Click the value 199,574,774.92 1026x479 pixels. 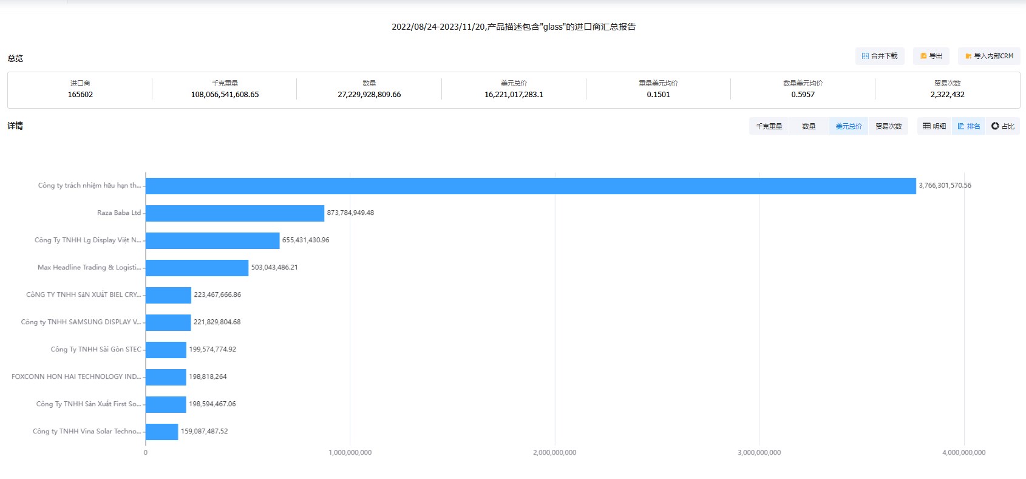pos(212,349)
